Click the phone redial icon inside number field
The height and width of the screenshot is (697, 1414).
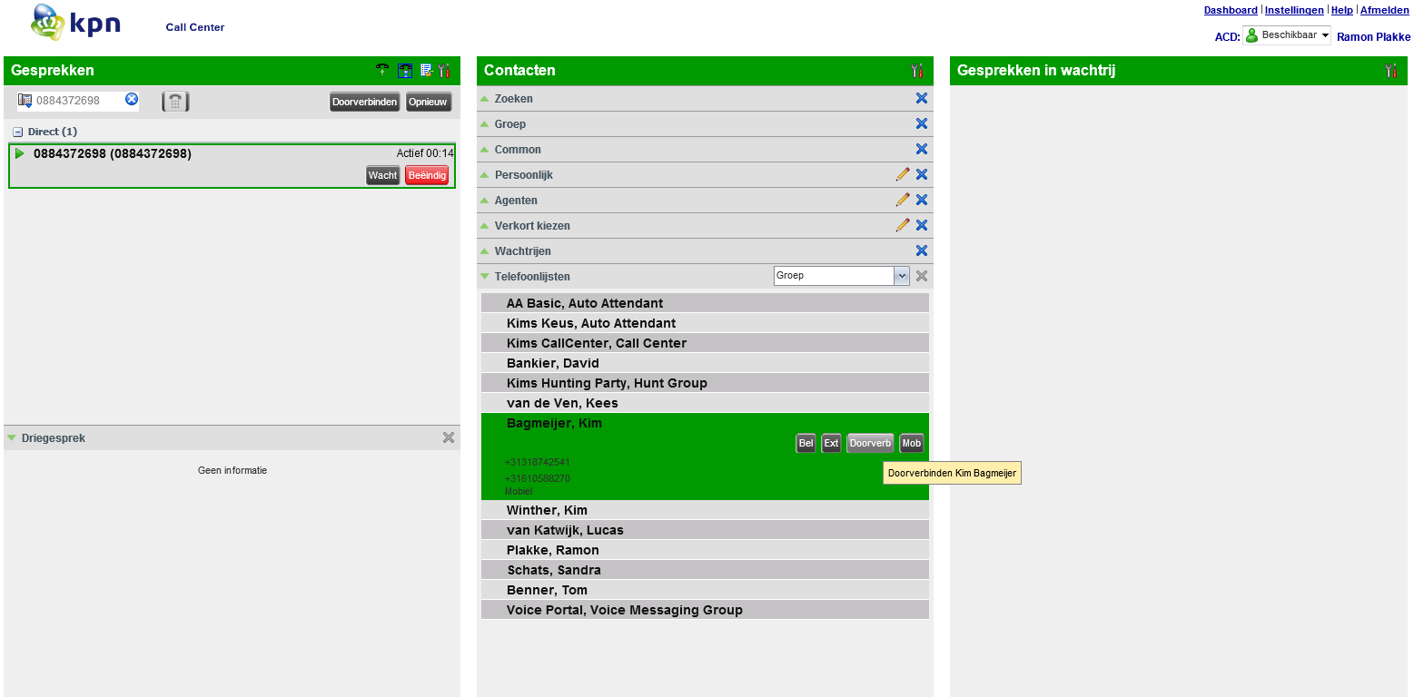coord(25,100)
